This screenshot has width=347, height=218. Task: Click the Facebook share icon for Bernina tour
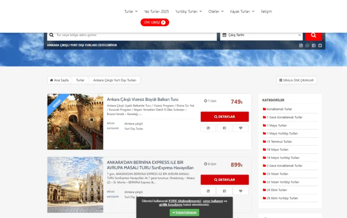coord(225,191)
